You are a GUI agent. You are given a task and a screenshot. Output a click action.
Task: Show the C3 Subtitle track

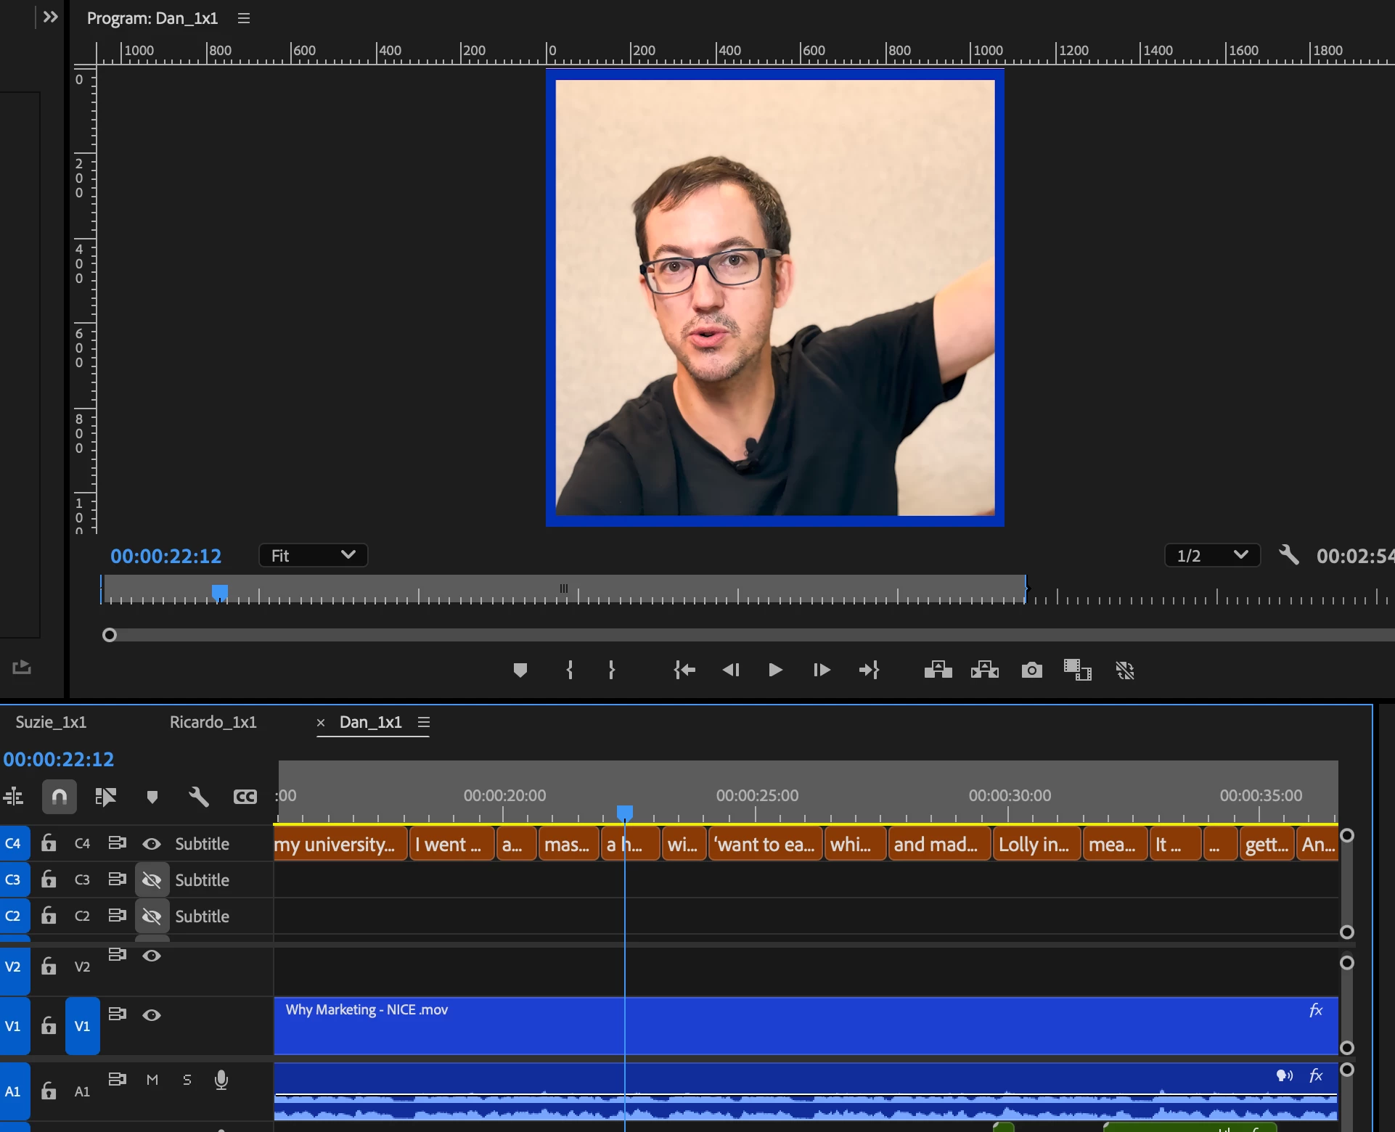click(152, 879)
